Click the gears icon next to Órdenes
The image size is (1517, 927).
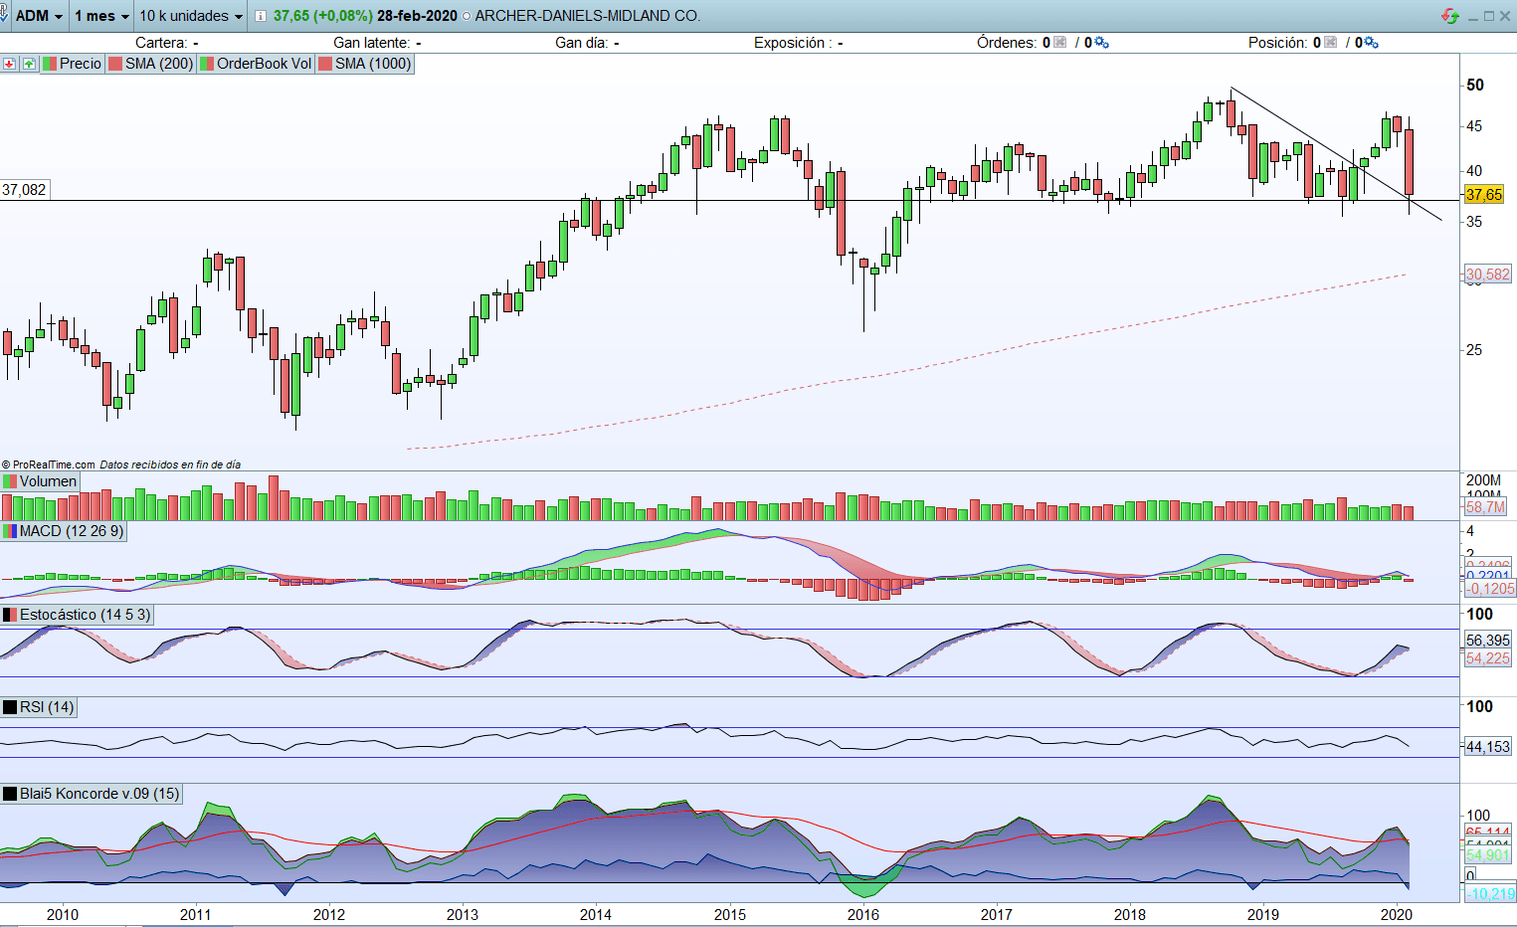(x=1101, y=42)
